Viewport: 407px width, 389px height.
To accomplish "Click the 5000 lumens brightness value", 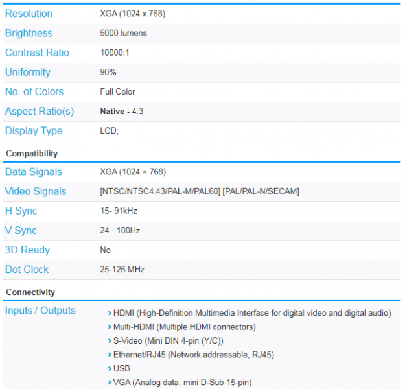I will [x=123, y=33].
